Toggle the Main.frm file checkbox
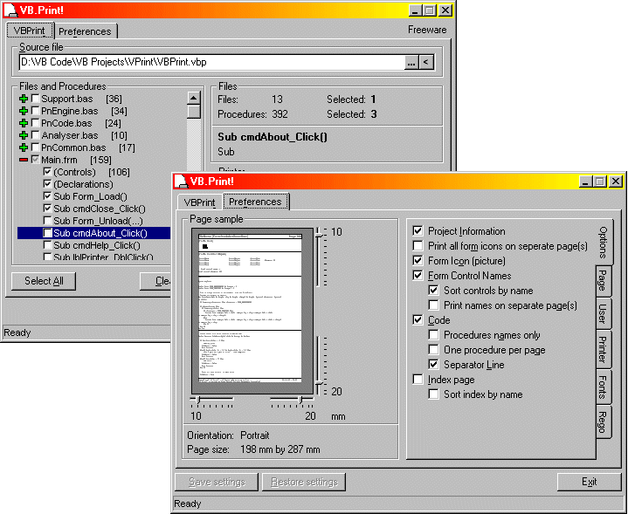 coord(36,160)
